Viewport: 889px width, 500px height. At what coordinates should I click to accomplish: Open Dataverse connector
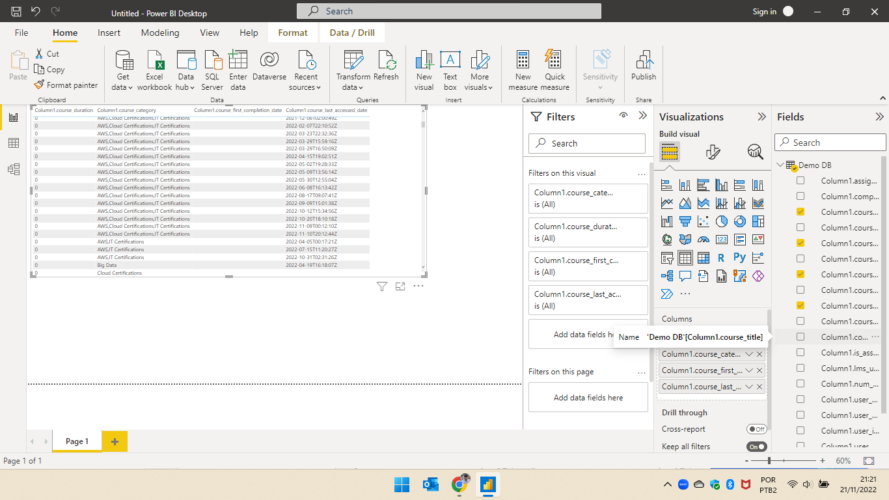click(x=269, y=67)
